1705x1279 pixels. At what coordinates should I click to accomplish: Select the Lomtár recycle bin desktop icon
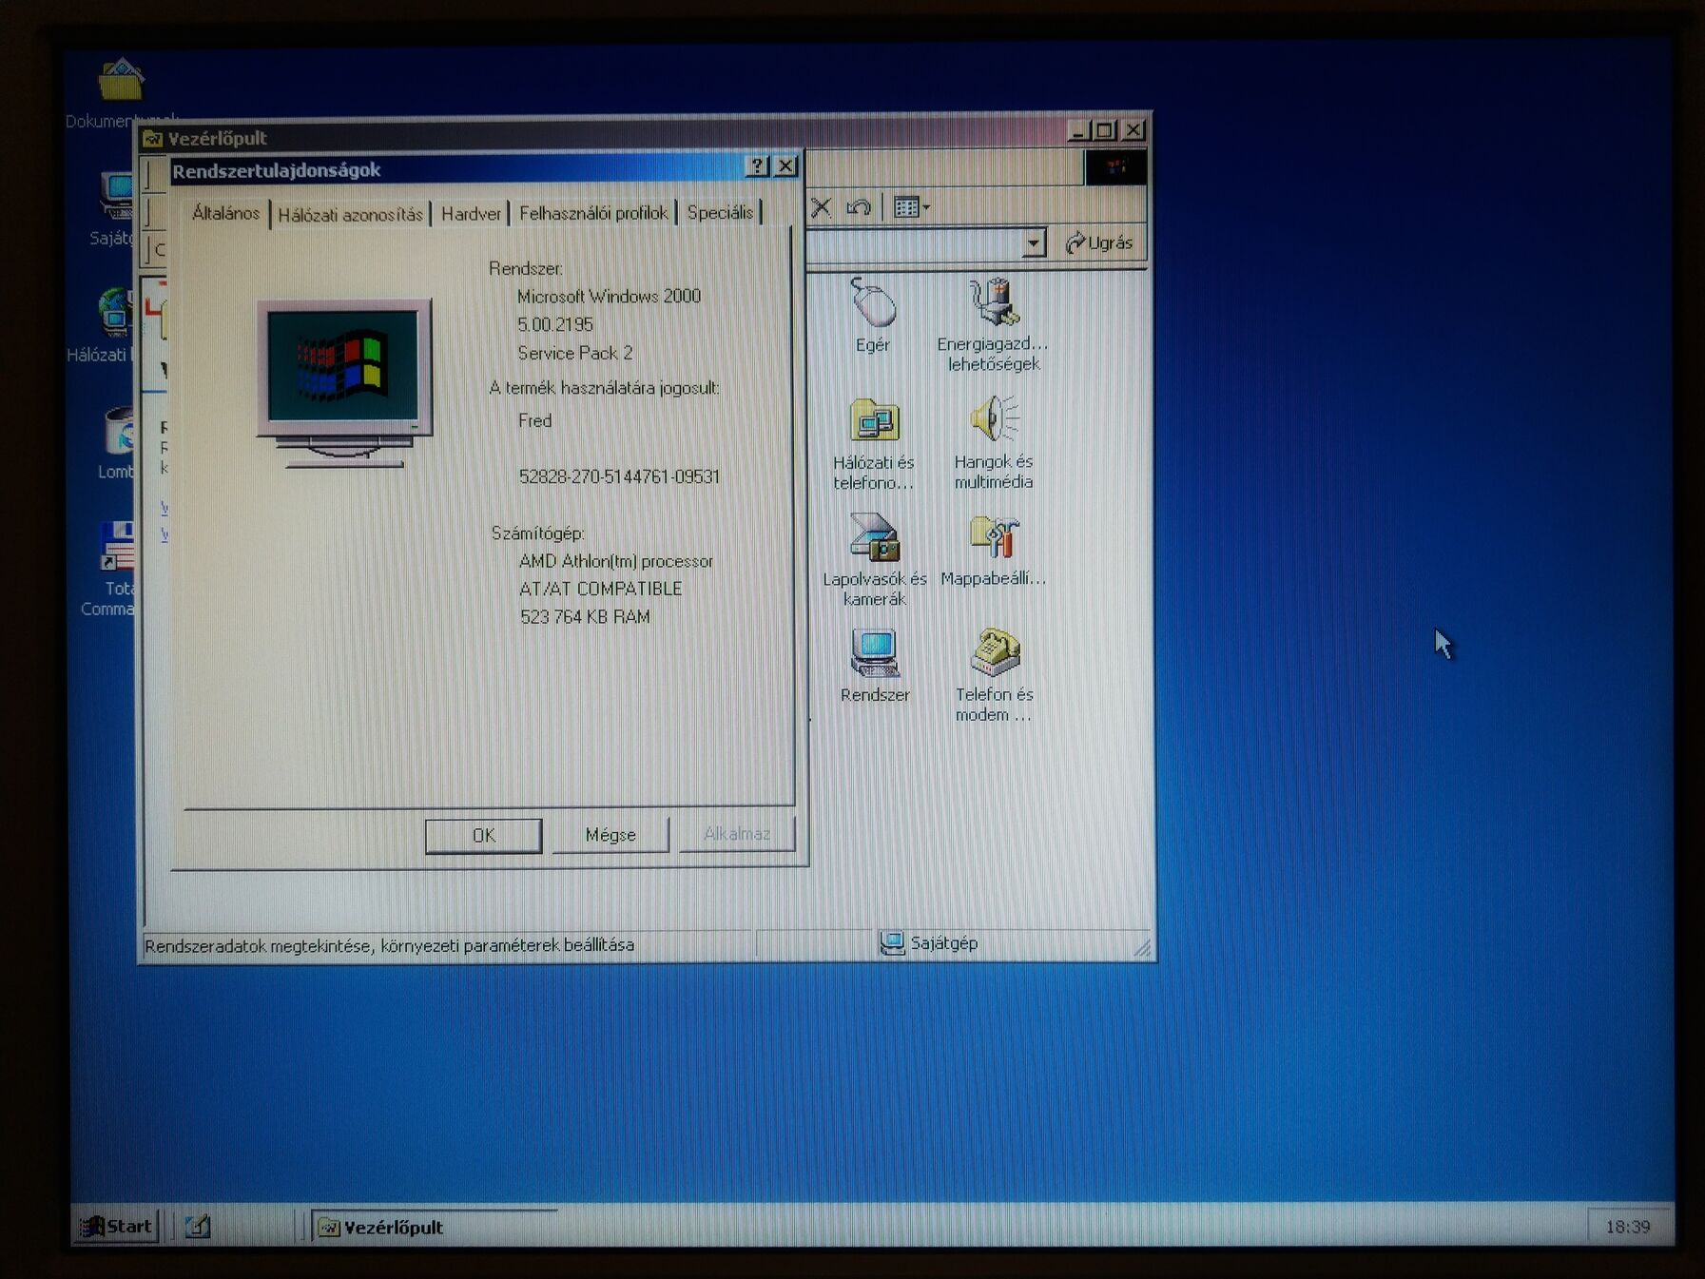coord(118,443)
